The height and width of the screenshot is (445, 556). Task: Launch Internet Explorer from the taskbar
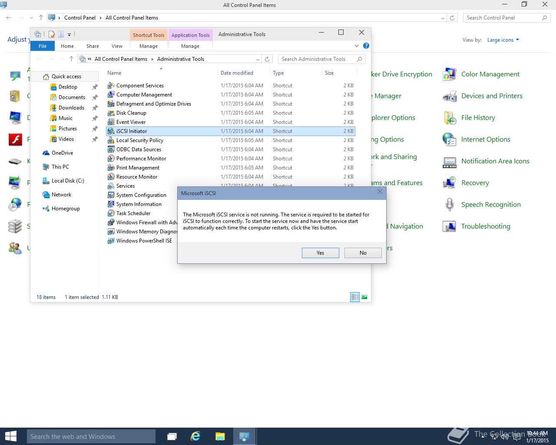tap(195, 436)
